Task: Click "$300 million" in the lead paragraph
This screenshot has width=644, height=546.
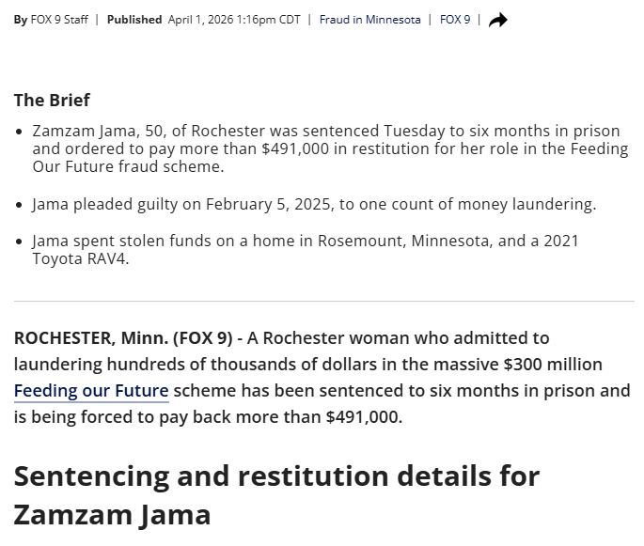Action: (x=553, y=364)
